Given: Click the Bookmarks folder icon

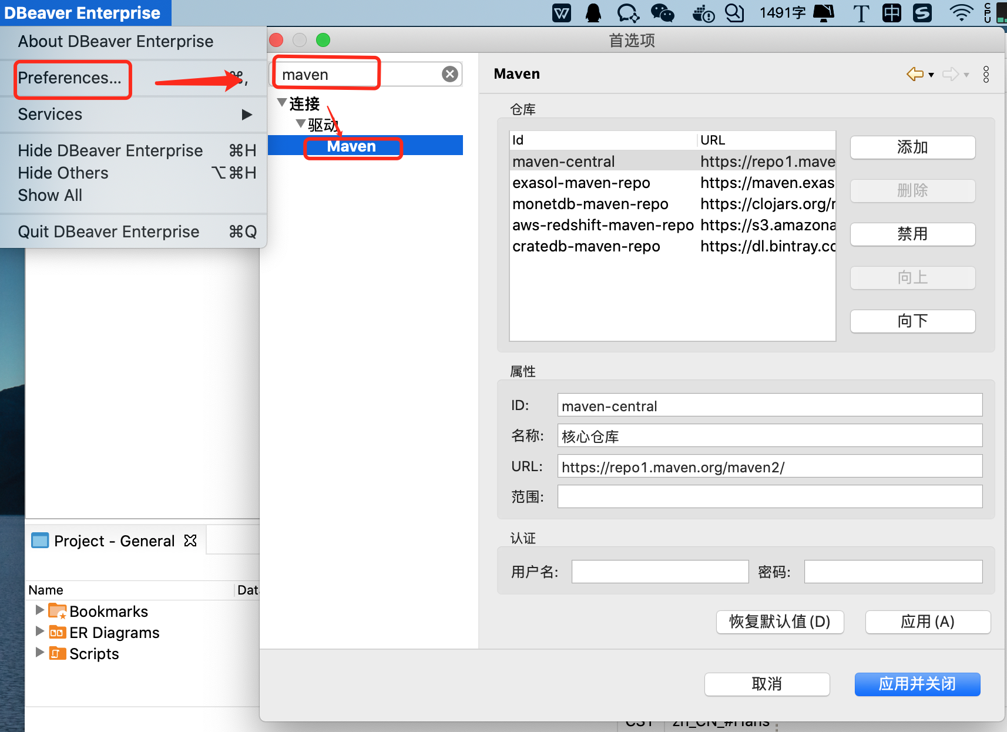Looking at the screenshot, I should coord(57,611).
